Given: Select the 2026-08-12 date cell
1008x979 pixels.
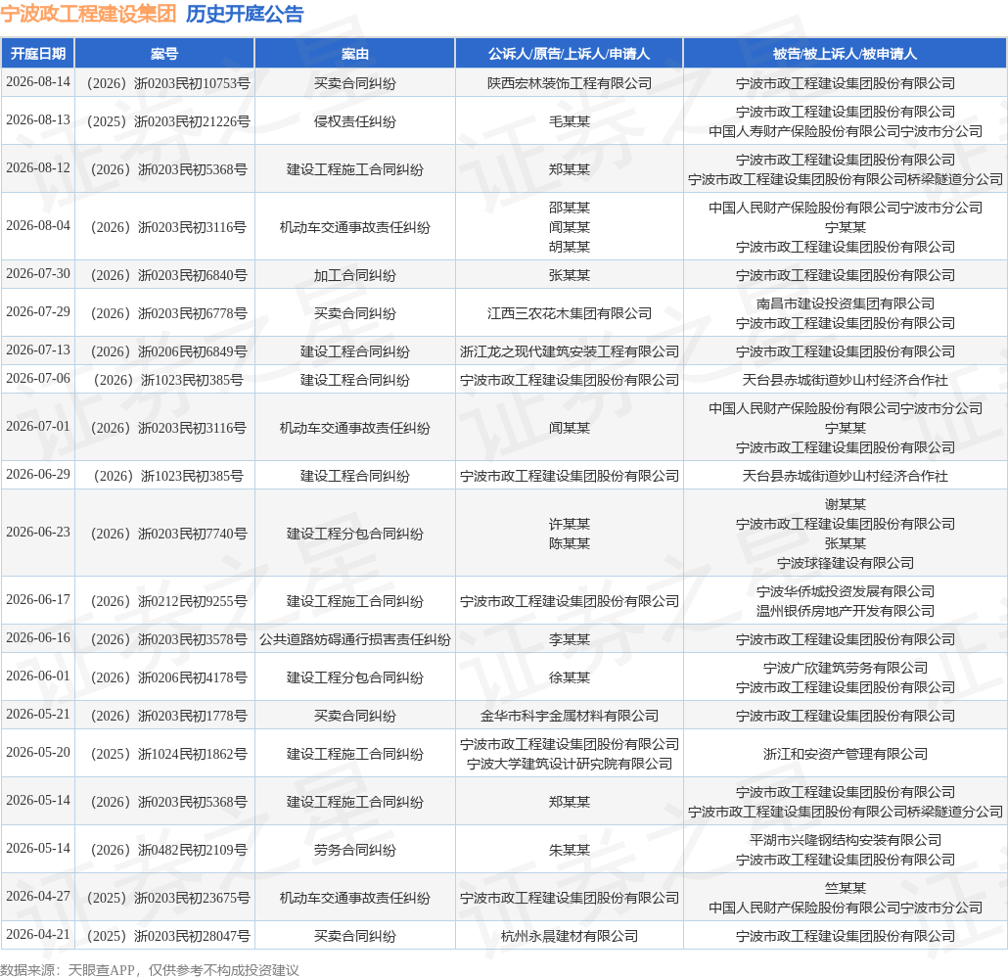Looking at the screenshot, I should point(38,167).
